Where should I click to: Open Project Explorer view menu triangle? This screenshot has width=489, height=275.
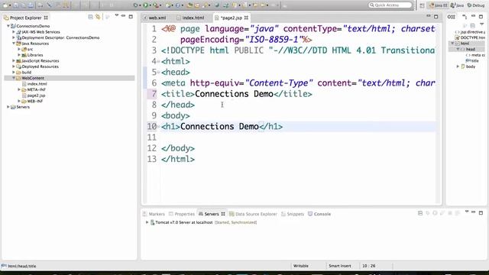tap(117, 15)
